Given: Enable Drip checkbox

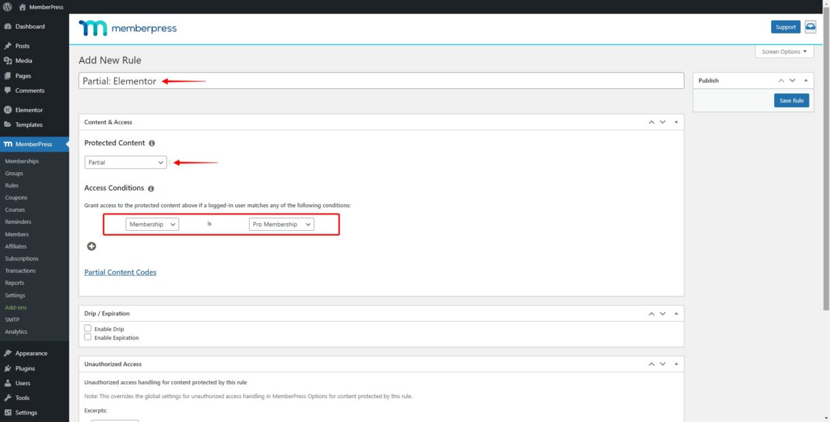Looking at the screenshot, I should [x=87, y=328].
